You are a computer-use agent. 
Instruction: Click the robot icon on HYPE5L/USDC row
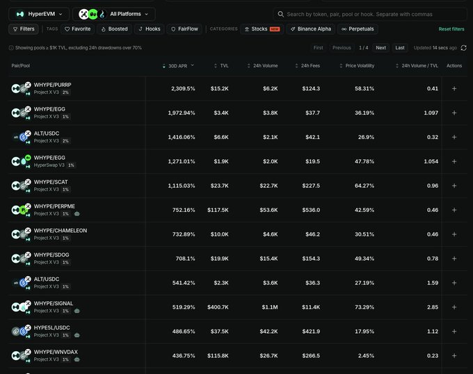point(77,335)
